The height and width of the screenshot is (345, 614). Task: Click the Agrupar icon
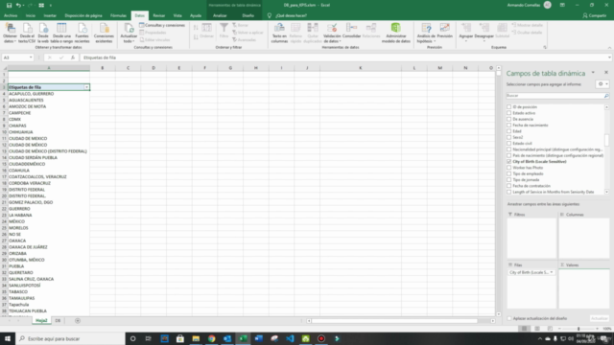tap(465, 28)
